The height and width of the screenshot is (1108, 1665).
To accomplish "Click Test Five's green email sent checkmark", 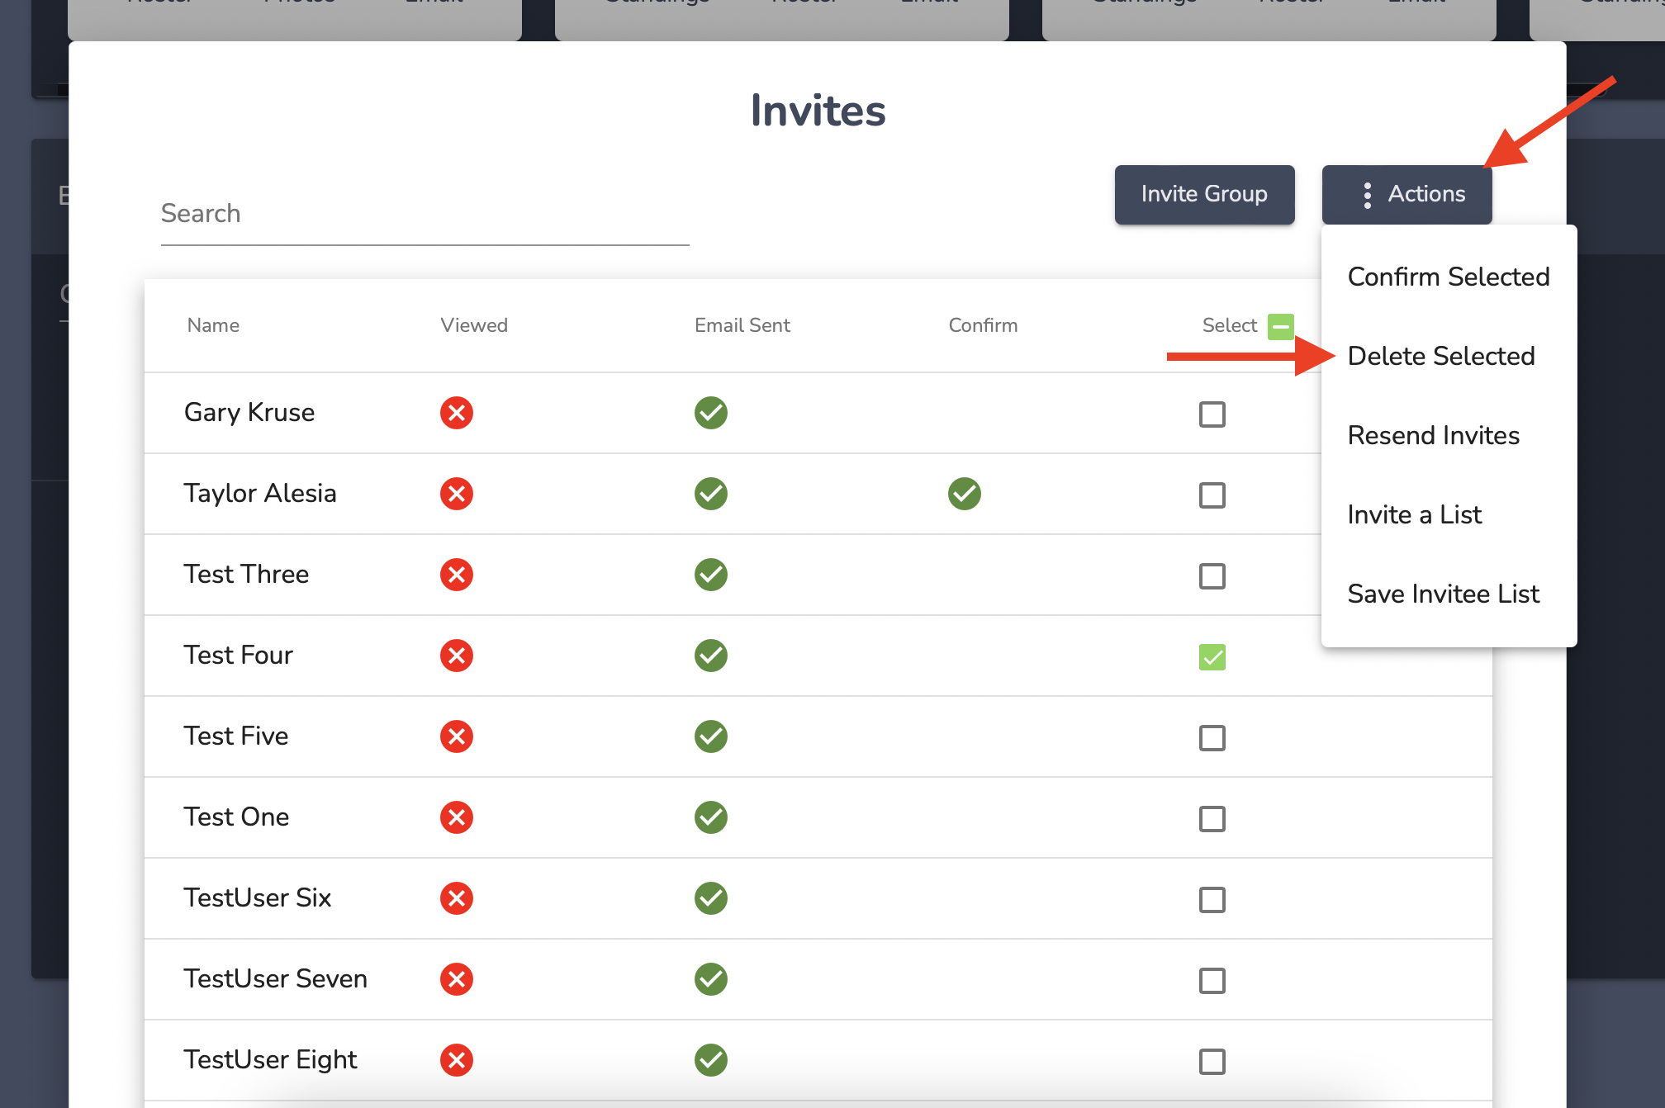I will (x=711, y=736).
